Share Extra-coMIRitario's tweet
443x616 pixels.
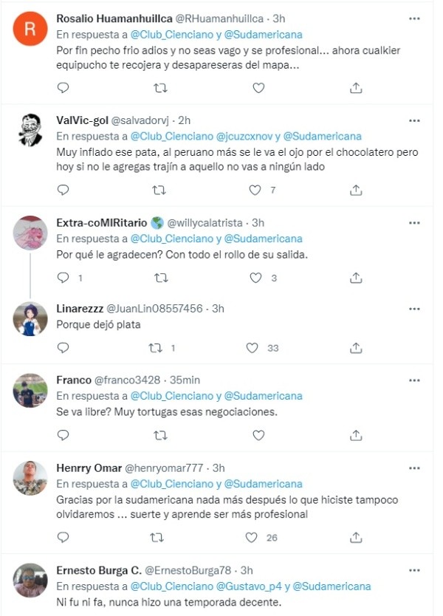pos(356,278)
